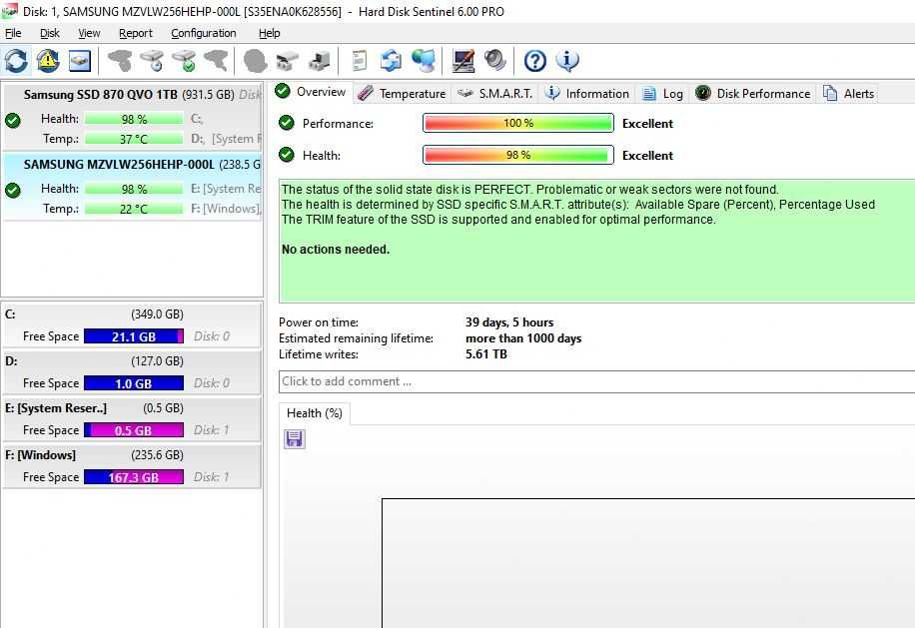Open the Configuration menu
Screen dimensions: 915x628
pos(204,33)
